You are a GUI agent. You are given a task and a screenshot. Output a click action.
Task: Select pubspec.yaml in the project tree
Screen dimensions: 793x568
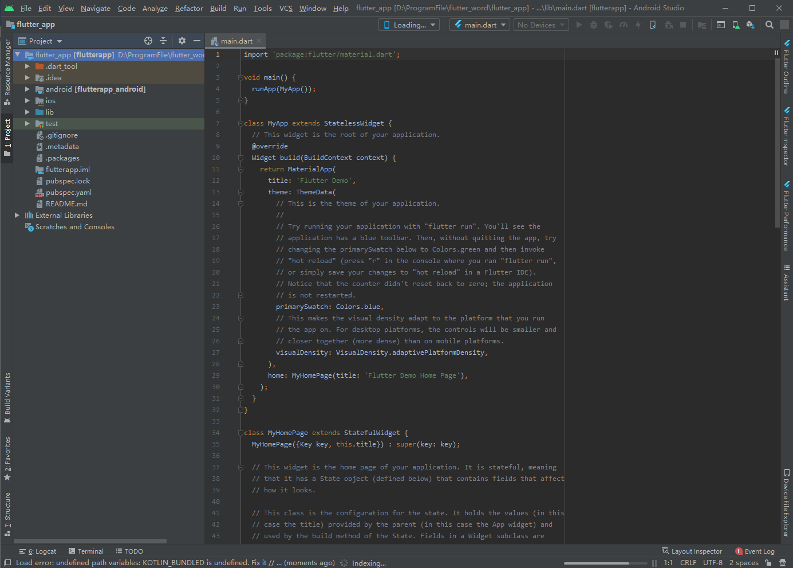point(68,193)
